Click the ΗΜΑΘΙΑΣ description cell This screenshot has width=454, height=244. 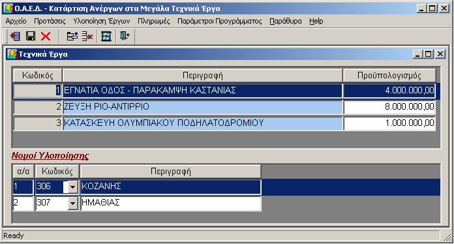tap(170, 203)
